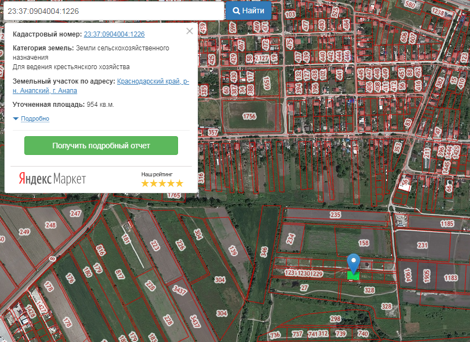The image size is (470, 342).
Task: Click parcel number 158 label
Action: 364,243
